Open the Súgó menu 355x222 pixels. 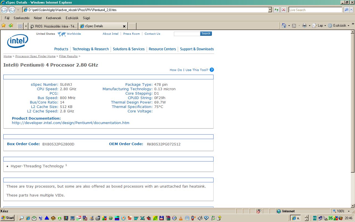pyautogui.click(x=86, y=18)
